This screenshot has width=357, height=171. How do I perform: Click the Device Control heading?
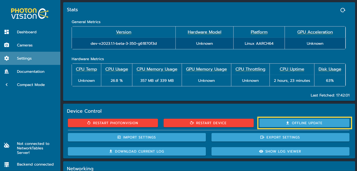point(84,111)
